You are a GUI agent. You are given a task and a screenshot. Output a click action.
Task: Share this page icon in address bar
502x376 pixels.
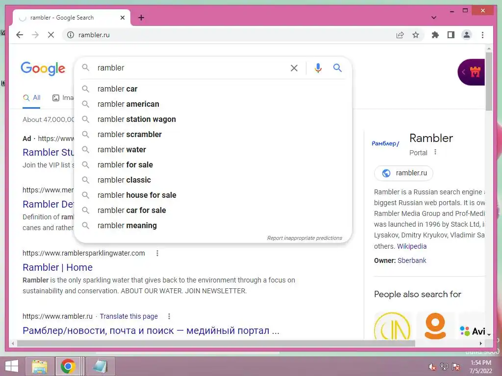coord(400,35)
